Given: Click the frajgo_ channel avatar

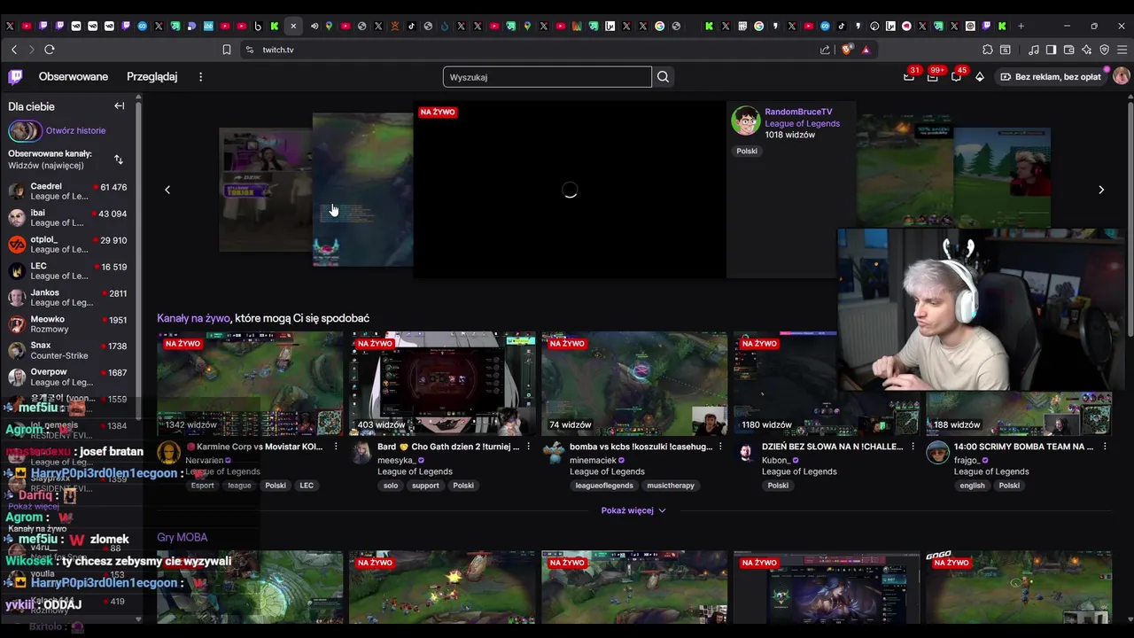Looking at the screenshot, I should (x=937, y=453).
